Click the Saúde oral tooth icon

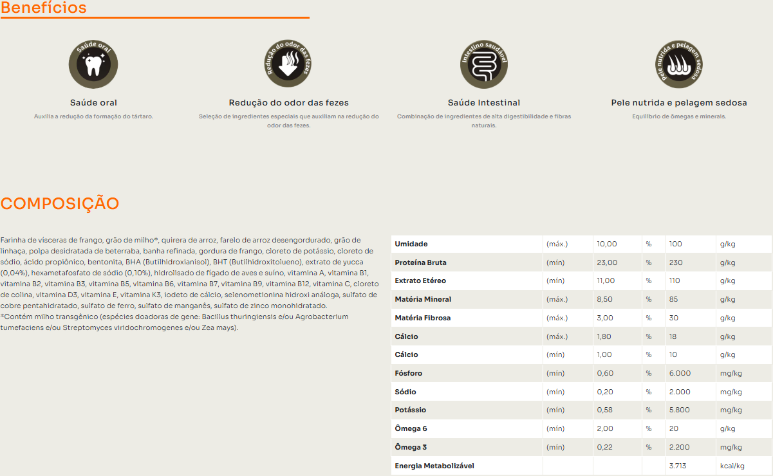(x=93, y=65)
